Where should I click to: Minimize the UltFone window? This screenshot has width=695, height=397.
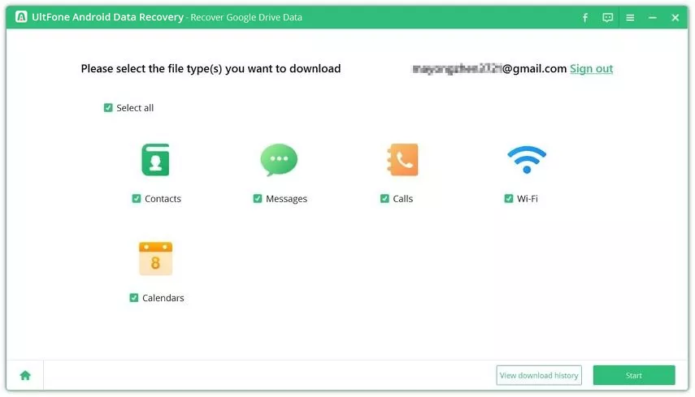653,18
